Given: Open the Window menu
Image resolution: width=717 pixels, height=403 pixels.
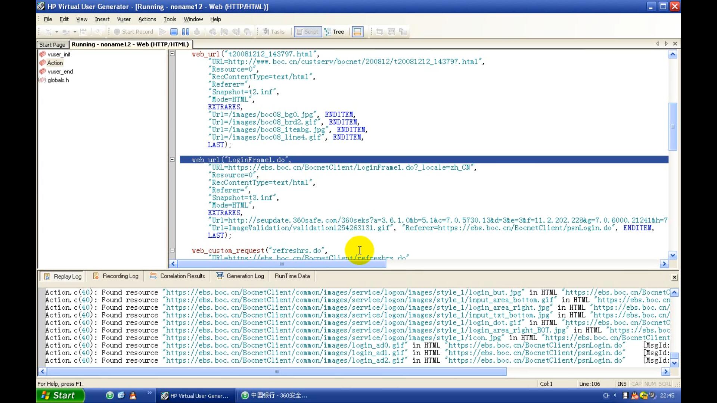Looking at the screenshot, I should click(x=193, y=19).
